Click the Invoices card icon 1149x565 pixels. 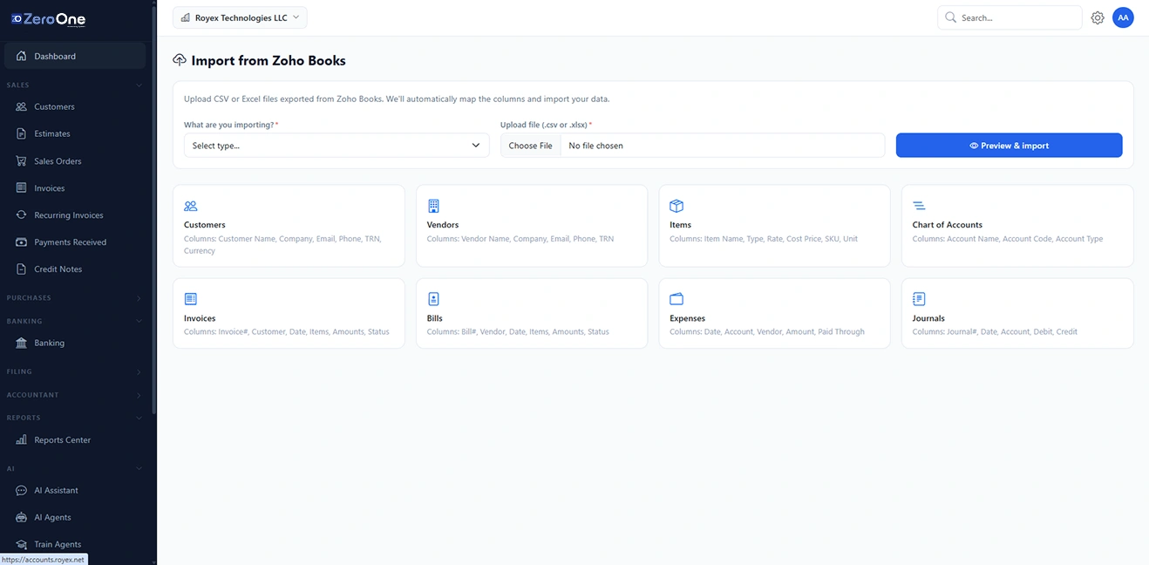click(191, 299)
